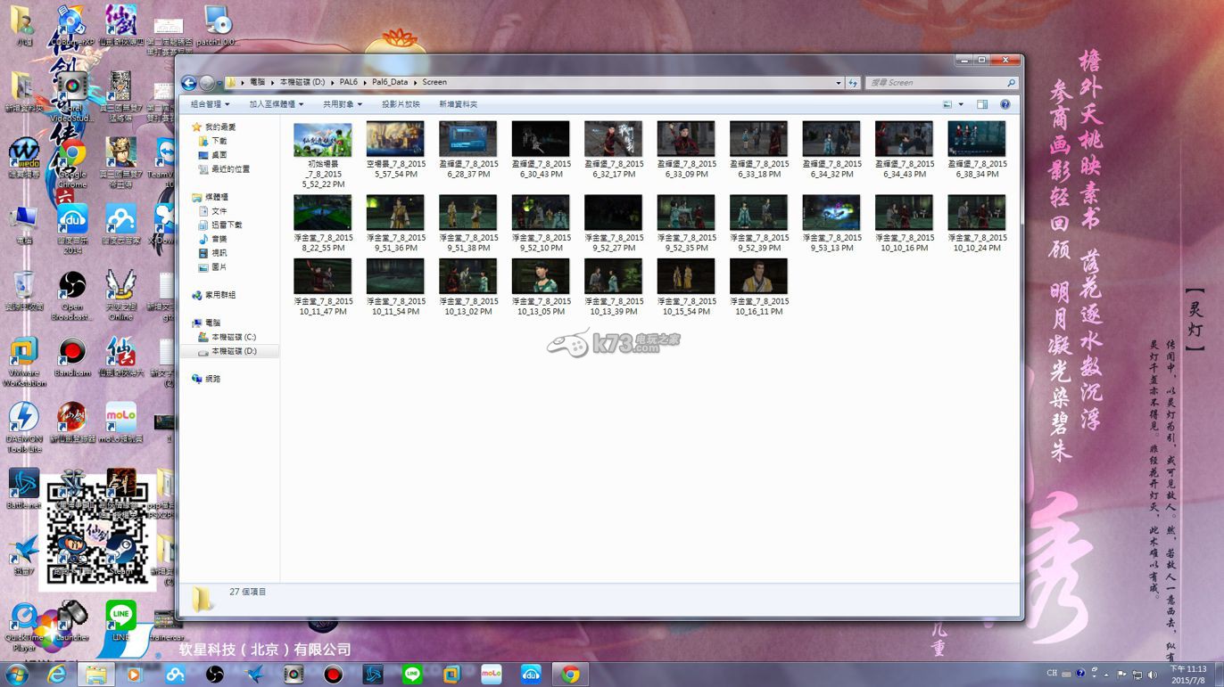Select thumbnail 浮金堂_7_8_2015 8_22_55 PM
This screenshot has height=687, width=1224.
(323, 213)
